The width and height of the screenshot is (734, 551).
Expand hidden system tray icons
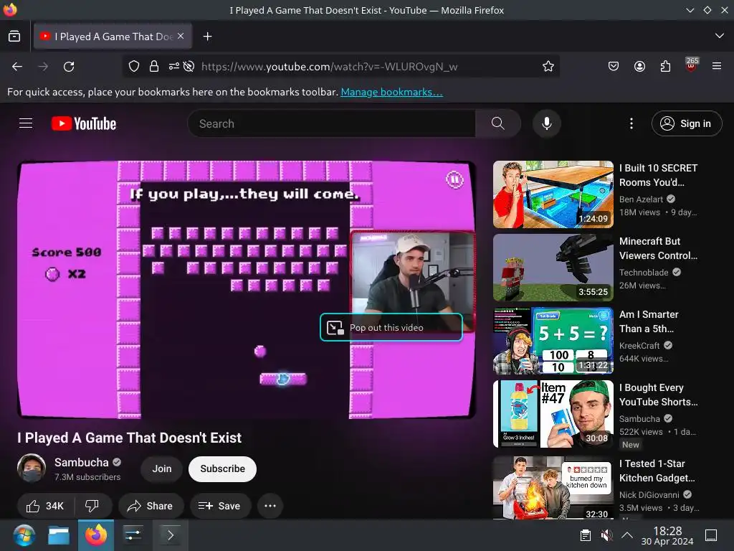point(627,535)
